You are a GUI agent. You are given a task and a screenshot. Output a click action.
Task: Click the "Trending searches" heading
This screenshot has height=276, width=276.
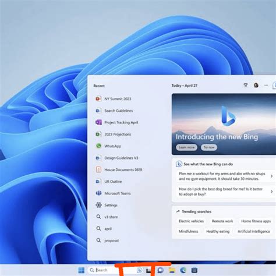point(196,211)
